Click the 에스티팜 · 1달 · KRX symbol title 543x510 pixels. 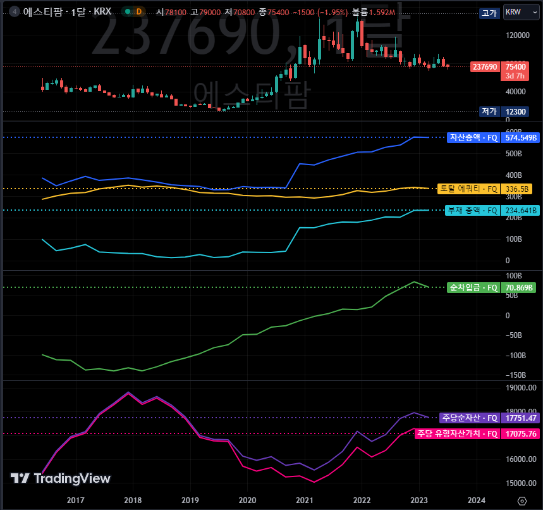point(67,12)
